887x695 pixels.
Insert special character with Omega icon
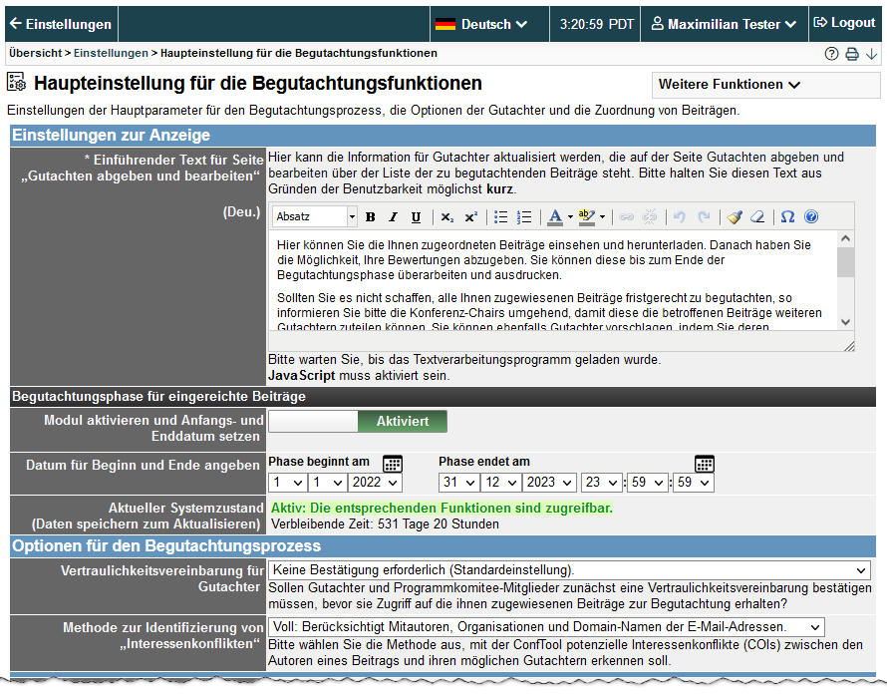(x=787, y=216)
